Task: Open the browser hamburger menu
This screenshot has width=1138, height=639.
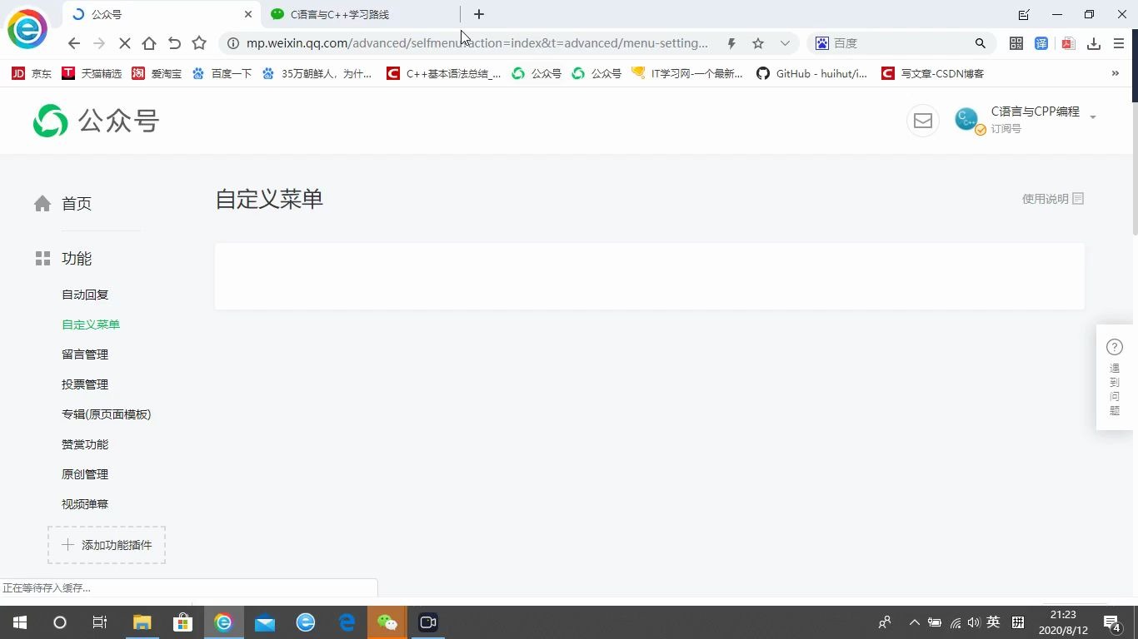Action: pyautogui.click(x=1117, y=42)
